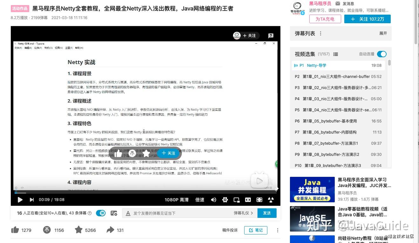The height and width of the screenshot is (243, 419).
Task: Toggle the green 弹 danmaku switch off
Action: [x=101, y=213]
